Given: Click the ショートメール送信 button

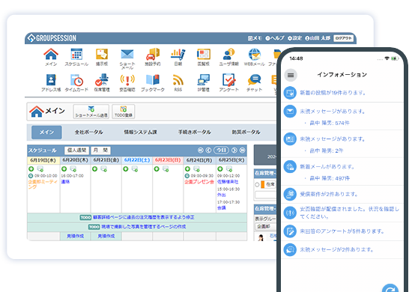Looking at the screenshot, I should tap(91, 112).
